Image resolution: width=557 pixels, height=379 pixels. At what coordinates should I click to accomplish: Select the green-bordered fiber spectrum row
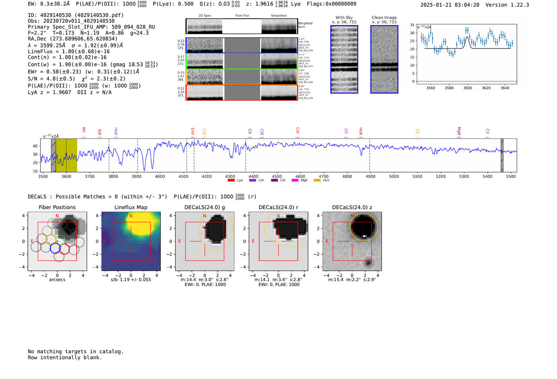[x=241, y=61]
